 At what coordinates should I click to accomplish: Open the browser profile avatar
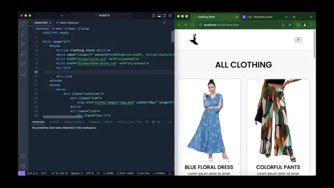click(x=305, y=25)
